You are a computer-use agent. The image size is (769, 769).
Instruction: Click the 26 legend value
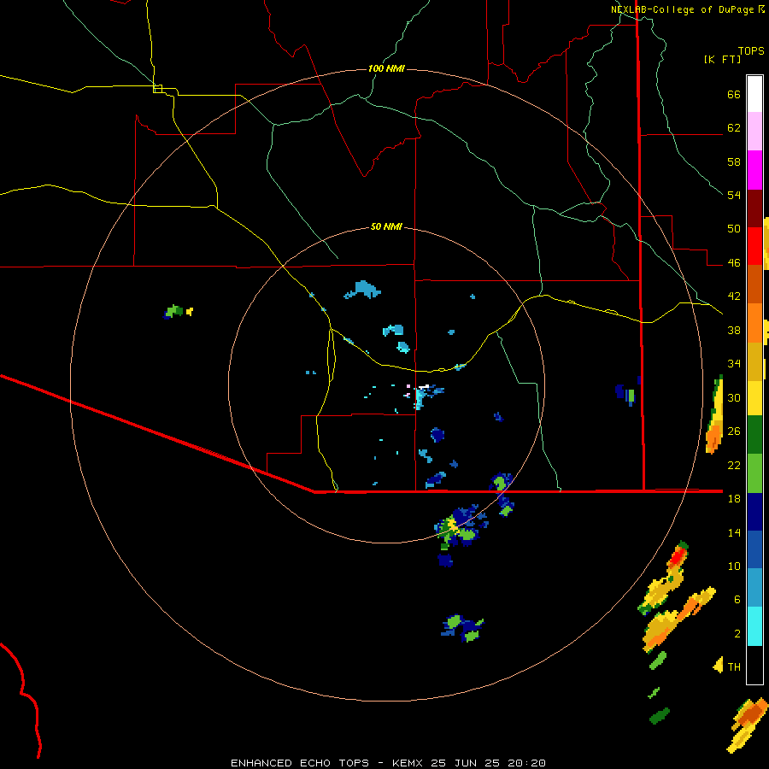coord(734,431)
